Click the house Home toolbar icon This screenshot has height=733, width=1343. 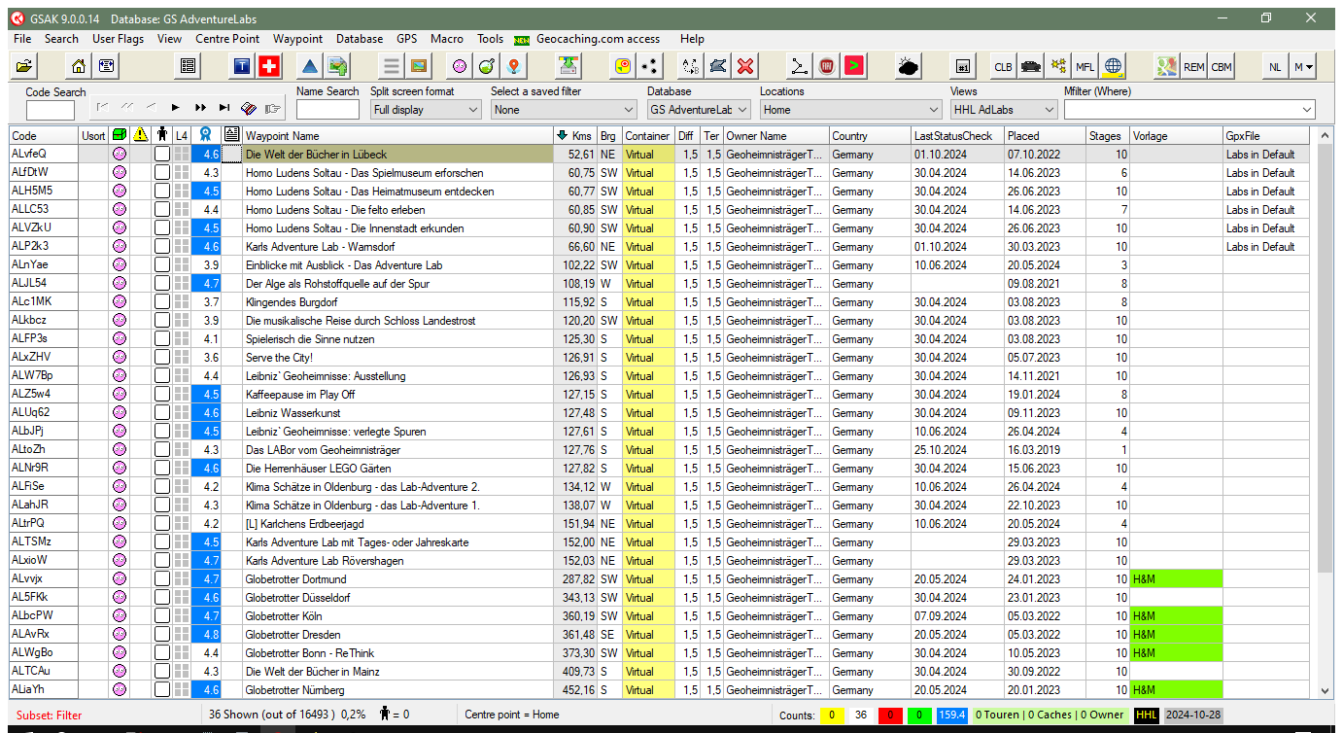point(79,66)
